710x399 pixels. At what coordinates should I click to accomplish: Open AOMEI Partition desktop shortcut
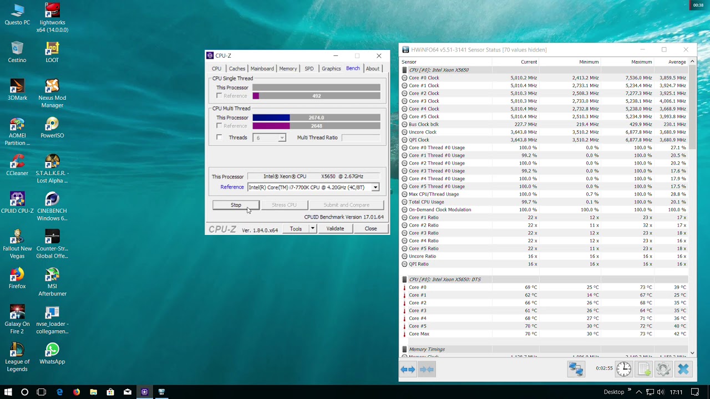tap(17, 131)
